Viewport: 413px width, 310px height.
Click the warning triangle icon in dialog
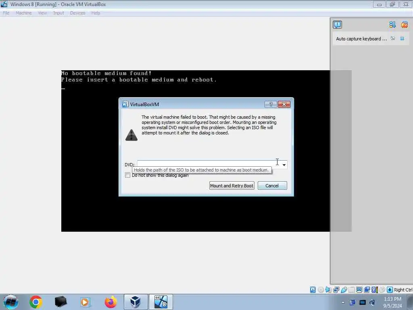point(131,135)
